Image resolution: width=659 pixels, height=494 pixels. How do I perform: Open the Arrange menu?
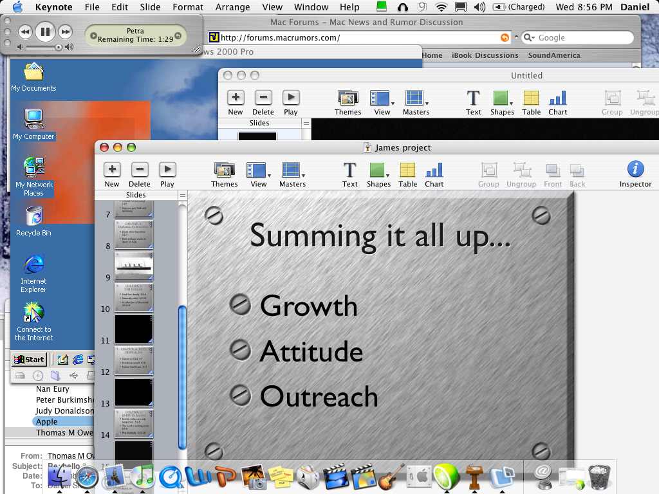232,7
